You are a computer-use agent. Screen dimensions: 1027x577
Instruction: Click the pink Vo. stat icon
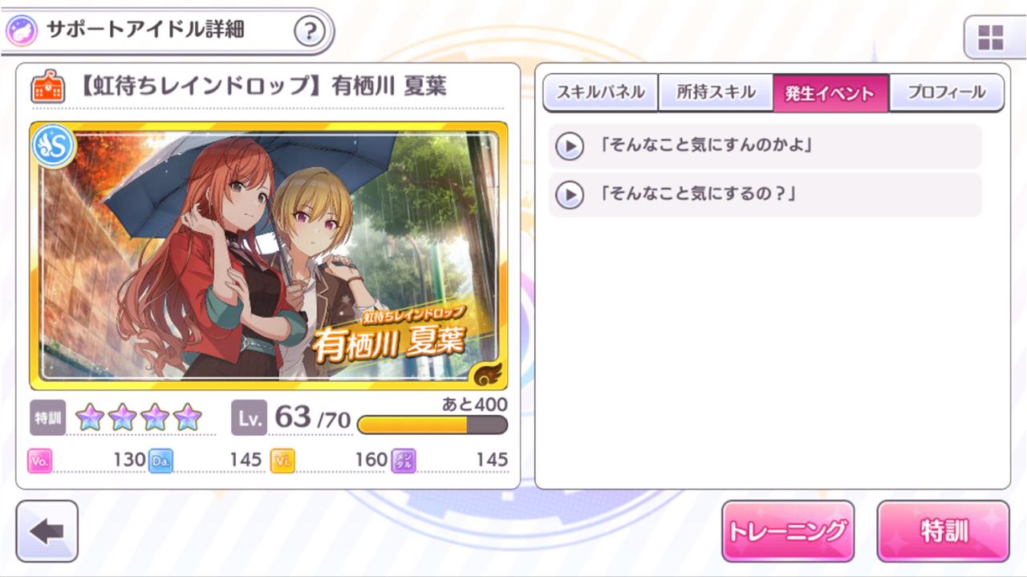coord(40,460)
